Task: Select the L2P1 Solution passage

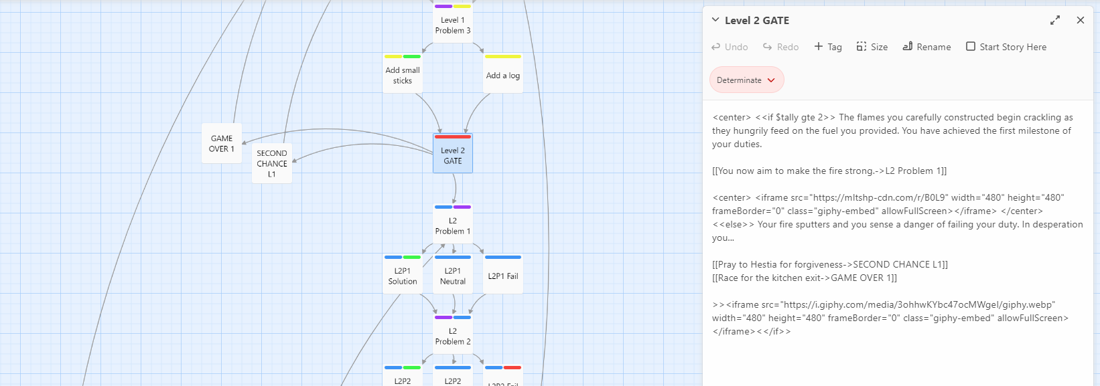Action: [x=403, y=274]
